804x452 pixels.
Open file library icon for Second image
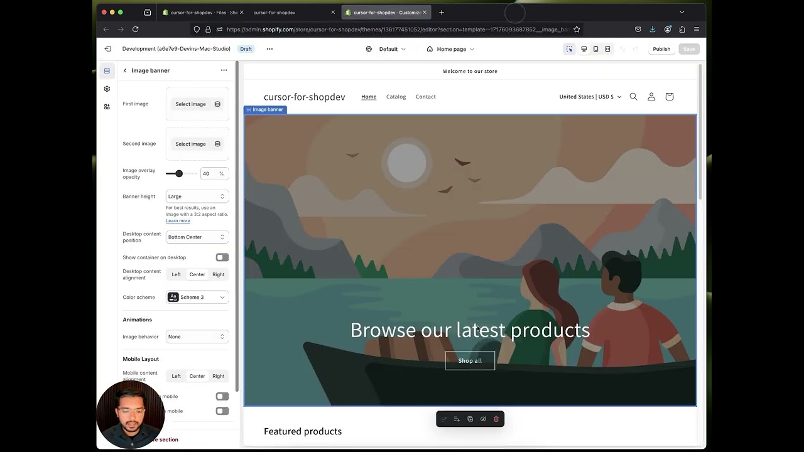(x=217, y=144)
